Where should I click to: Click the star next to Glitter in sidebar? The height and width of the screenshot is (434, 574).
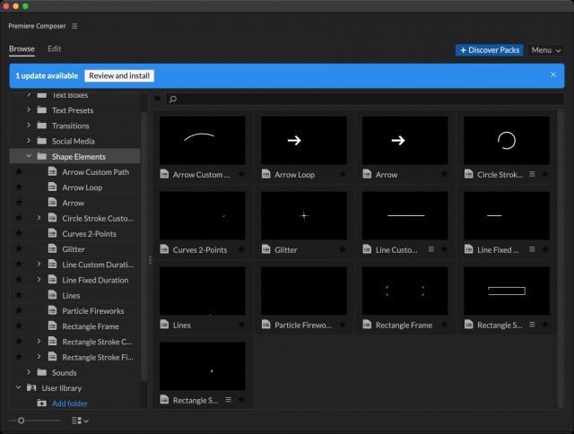pos(18,249)
